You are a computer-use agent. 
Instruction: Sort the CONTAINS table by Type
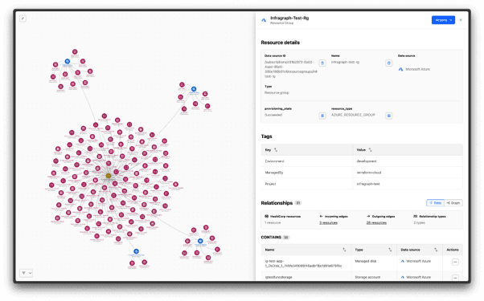click(390, 250)
